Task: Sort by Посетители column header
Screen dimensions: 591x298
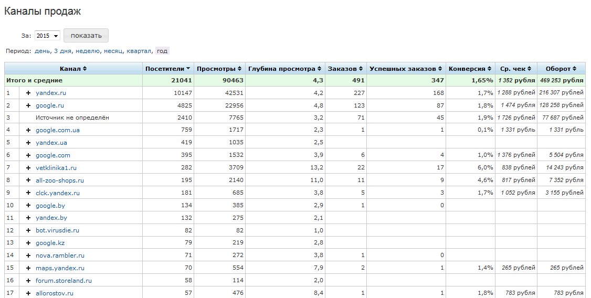Action: coord(167,69)
